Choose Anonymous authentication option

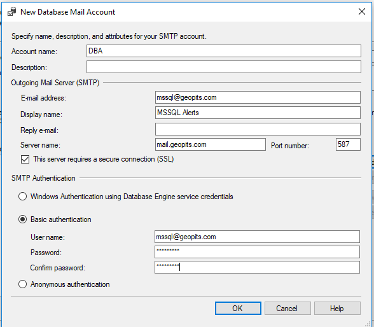tap(23, 284)
